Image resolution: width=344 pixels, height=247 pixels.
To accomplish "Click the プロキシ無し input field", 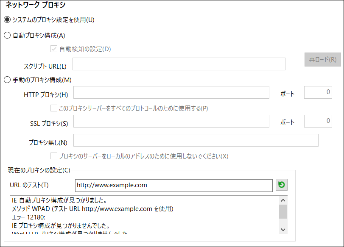I will 195,140.
